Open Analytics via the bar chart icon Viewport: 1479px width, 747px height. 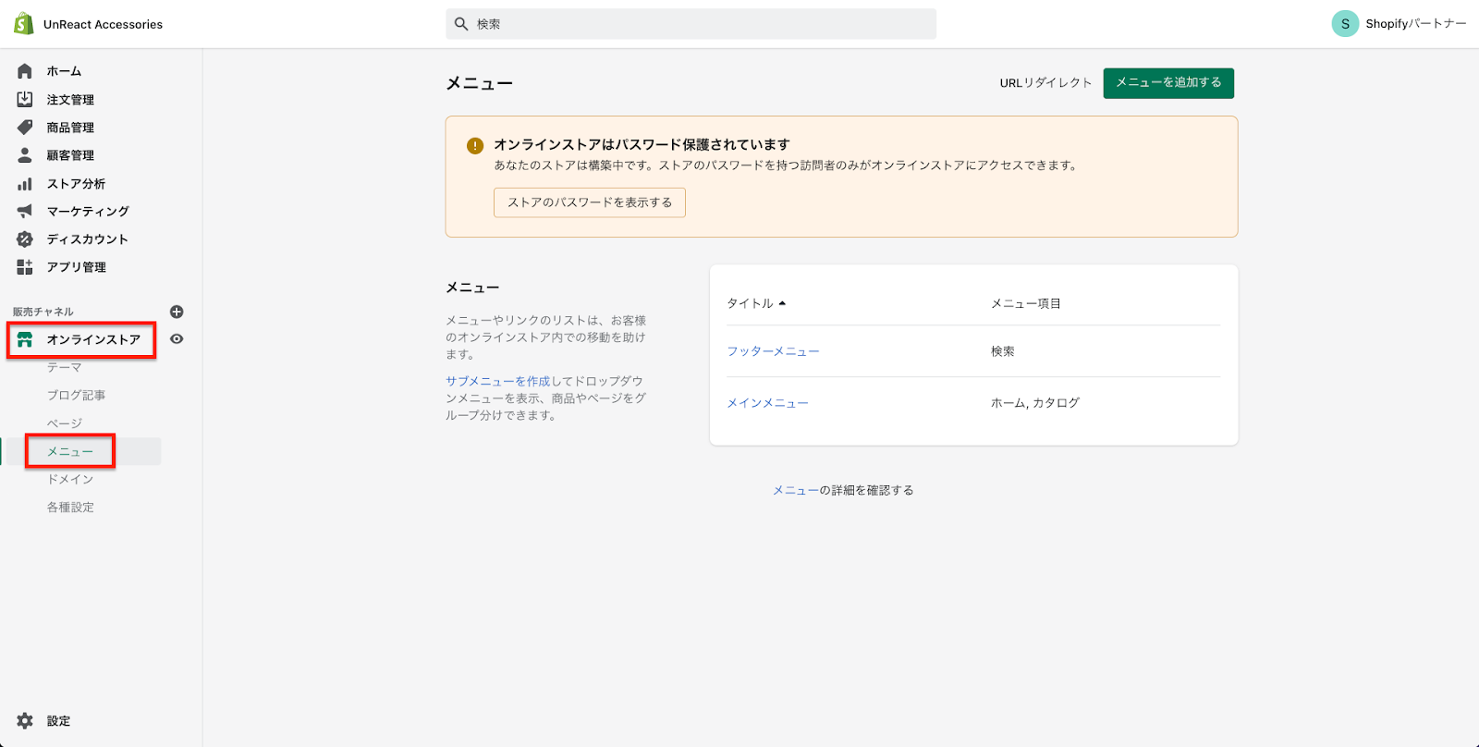tap(25, 184)
